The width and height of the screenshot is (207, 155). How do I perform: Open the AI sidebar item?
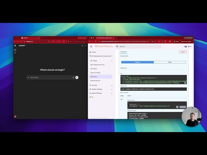point(91,97)
